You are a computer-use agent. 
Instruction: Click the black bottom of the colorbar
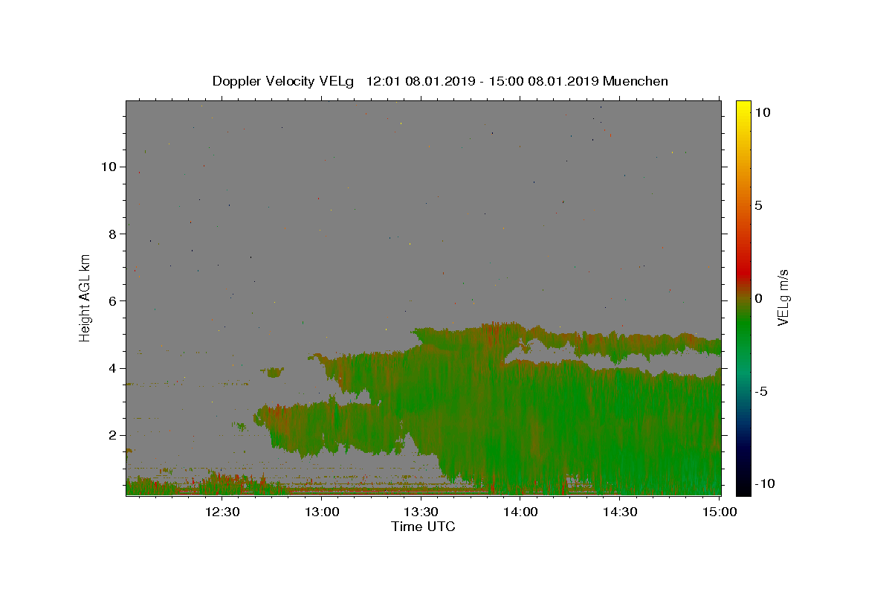coord(743,487)
